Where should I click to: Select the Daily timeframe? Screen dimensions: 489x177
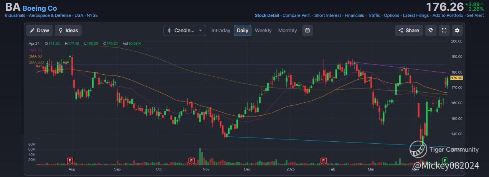tap(243, 31)
